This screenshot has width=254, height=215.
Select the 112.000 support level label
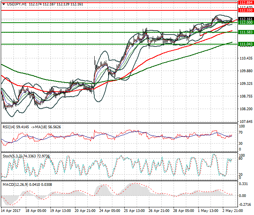point(246,23)
